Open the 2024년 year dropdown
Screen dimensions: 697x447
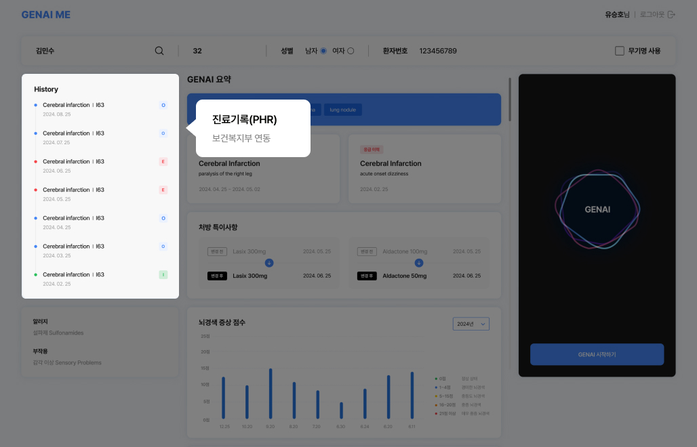click(x=471, y=324)
